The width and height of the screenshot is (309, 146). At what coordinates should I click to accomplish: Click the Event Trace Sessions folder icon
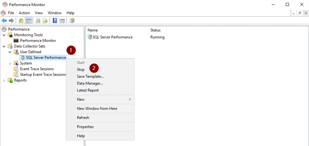[16, 69]
